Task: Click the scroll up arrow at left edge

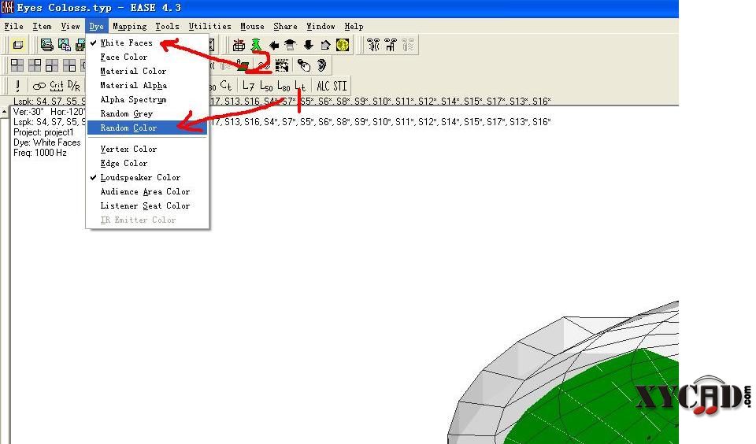Action: [x=5, y=112]
